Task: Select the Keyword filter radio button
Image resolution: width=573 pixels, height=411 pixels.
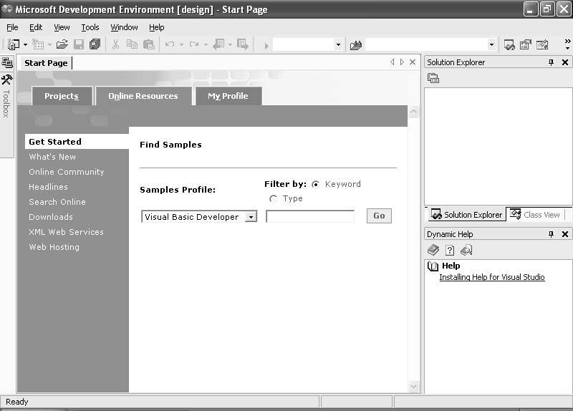Action: tap(315, 184)
